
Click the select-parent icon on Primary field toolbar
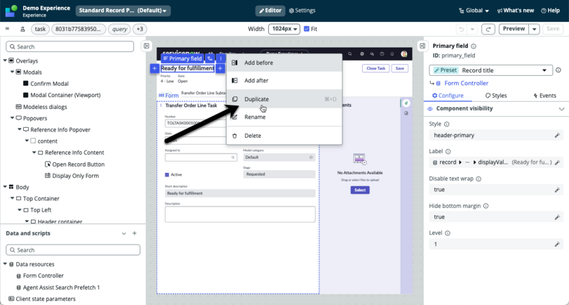pos(210,58)
